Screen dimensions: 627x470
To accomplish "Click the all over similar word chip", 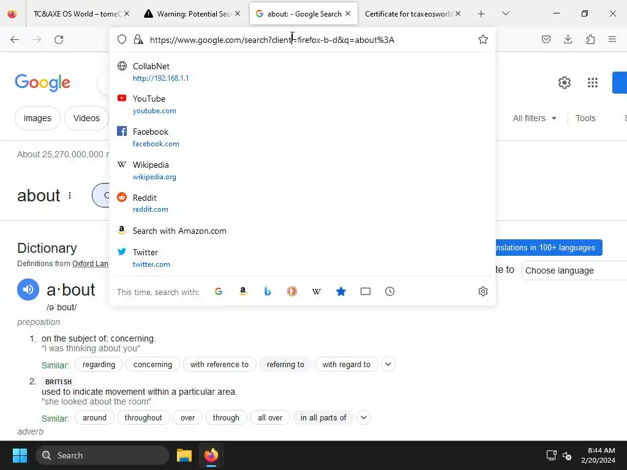I will (x=270, y=417).
